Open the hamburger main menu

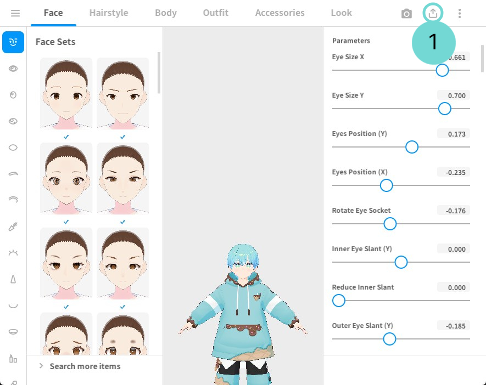click(15, 13)
